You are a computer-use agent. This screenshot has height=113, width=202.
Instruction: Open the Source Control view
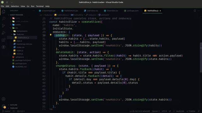point(3,26)
